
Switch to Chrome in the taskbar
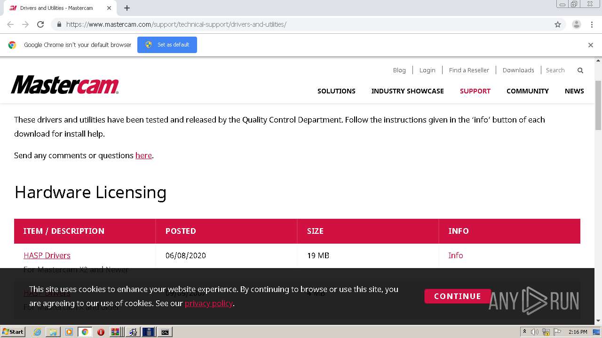pos(85,332)
